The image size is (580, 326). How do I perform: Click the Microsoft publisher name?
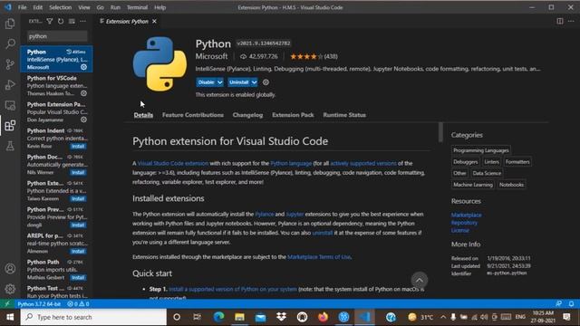click(211, 56)
